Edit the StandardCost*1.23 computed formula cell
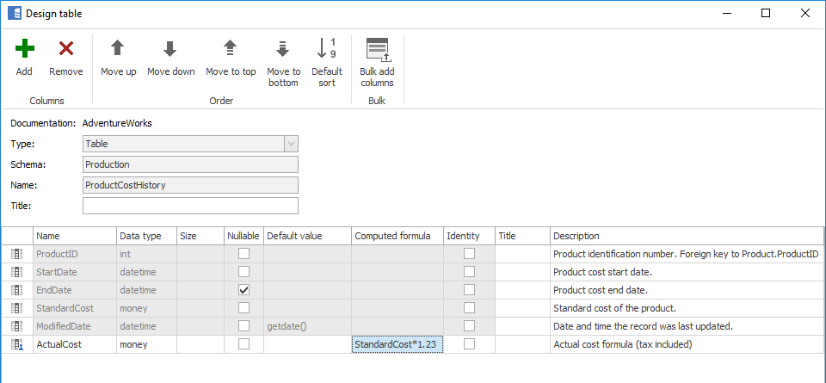 coord(397,344)
